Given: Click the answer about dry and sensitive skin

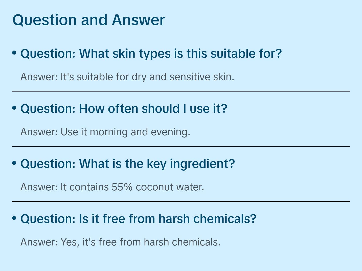Looking at the screenshot, I should tap(127, 77).
